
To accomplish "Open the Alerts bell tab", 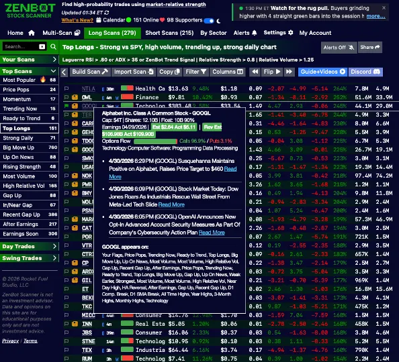I will pos(245,33).
